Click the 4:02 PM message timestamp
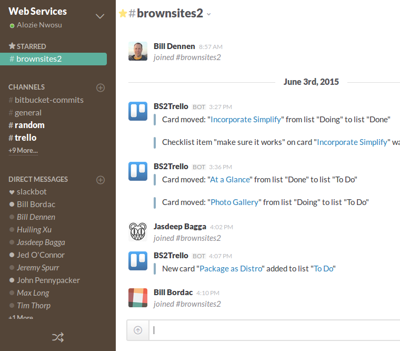 coord(222,227)
